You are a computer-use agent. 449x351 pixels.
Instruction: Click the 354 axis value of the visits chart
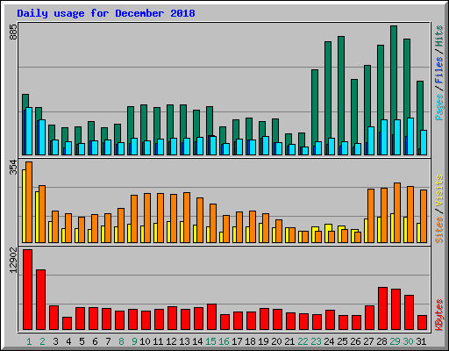pos(13,167)
